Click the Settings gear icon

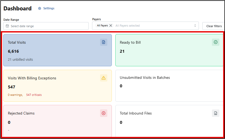click(x=40, y=9)
